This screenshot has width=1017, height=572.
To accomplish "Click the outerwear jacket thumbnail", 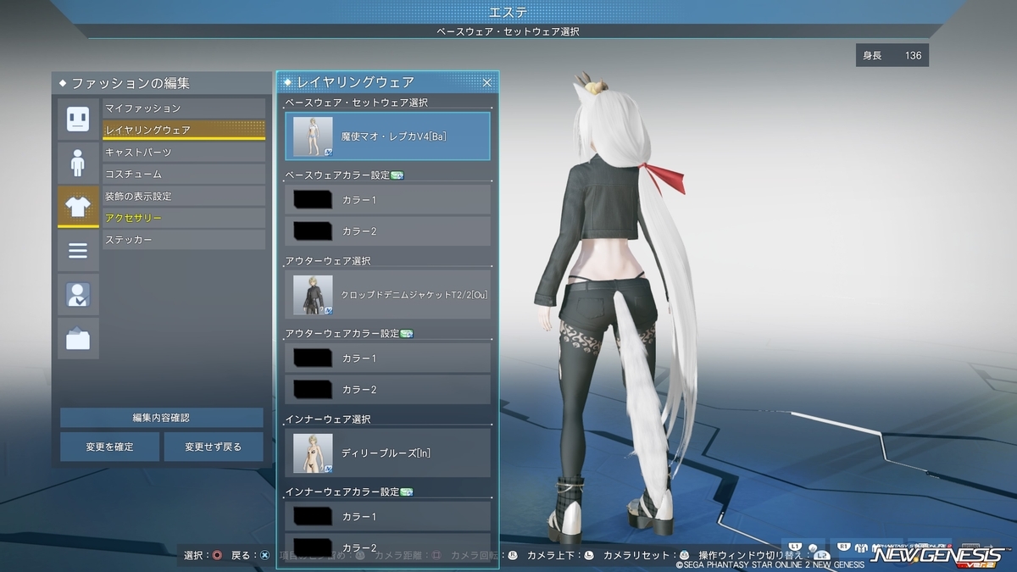I will (x=313, y=295).
